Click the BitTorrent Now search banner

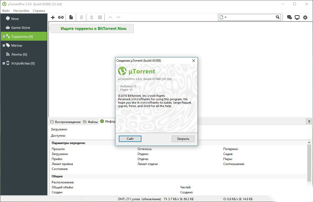tap(92, 29)
